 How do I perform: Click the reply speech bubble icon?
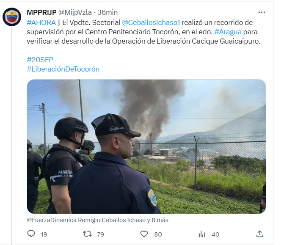click(x=31, y=234)
